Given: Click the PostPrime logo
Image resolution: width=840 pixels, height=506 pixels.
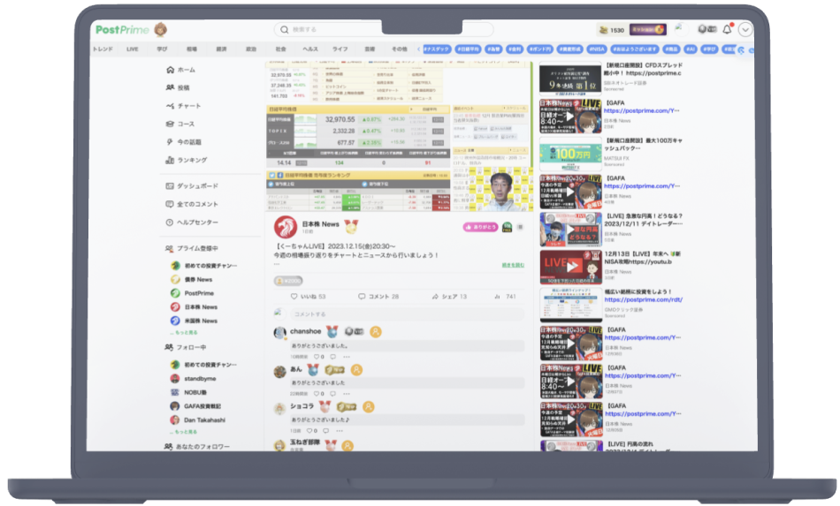Looking at the screenshot, I should 122,30.
